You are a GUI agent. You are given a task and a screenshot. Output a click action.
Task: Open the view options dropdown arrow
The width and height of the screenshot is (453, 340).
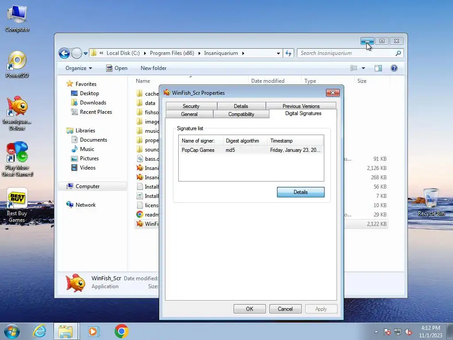point(364,68)
